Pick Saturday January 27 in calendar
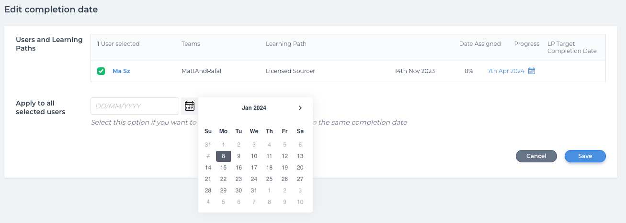The image size is (626, 223). tap(300, 179)
